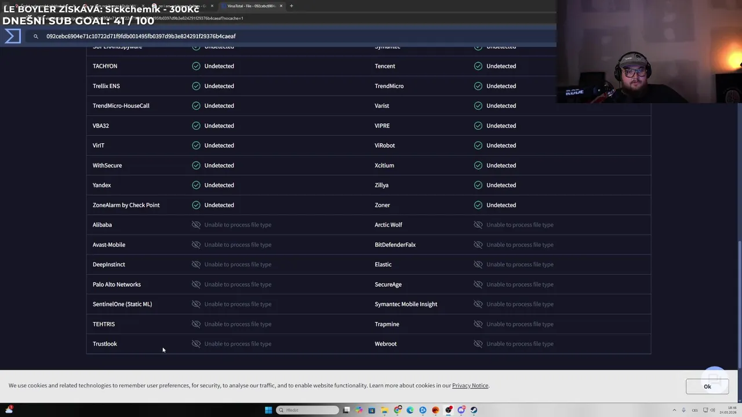Open OBS Studio from the taskbar
742x417 pixels.
pyautogui.click(x=449, y=410)
